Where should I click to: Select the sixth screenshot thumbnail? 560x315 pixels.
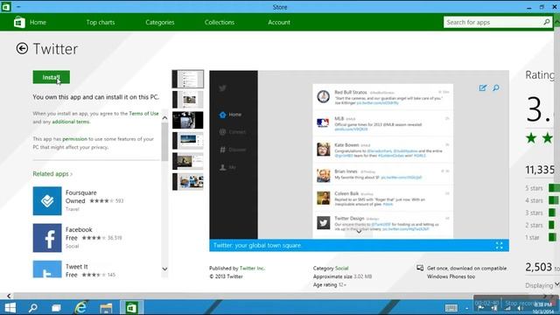188,182
